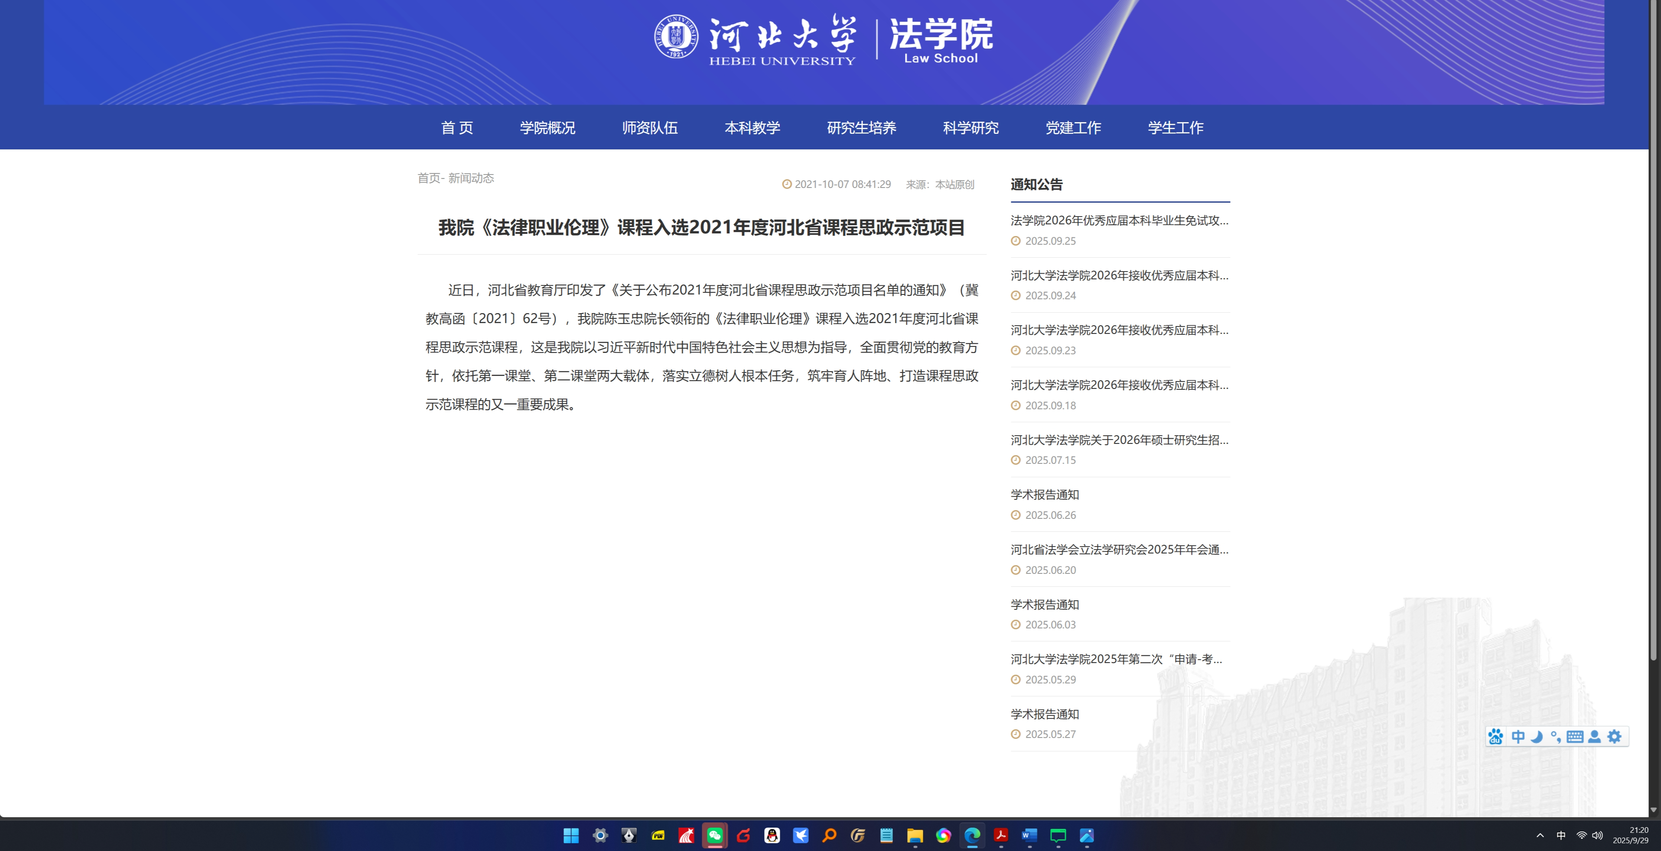Open Word from the taskbar
1661x851 pixels.
1029,835
